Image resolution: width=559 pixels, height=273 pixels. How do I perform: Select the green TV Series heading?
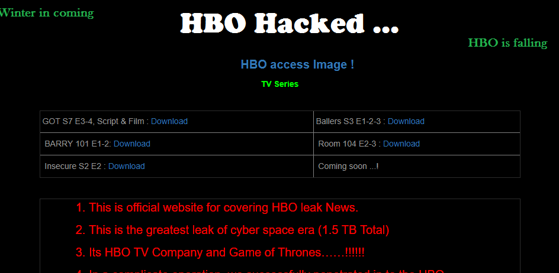[x=280, y=84]
